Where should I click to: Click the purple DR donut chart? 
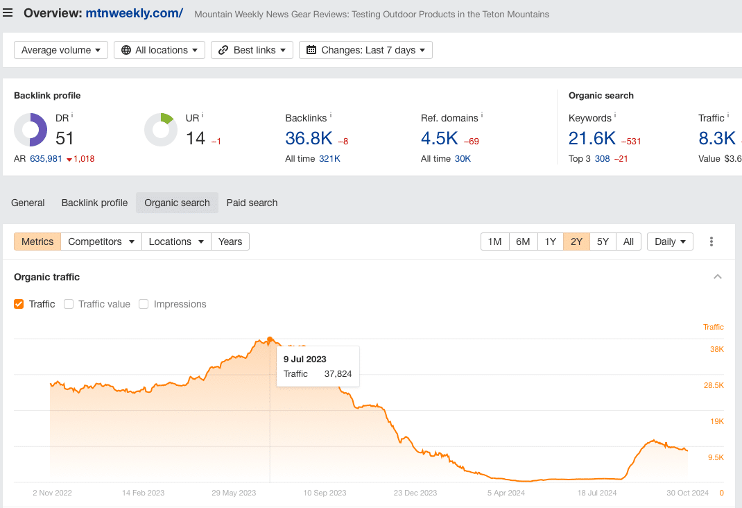[x=31, y=130]
